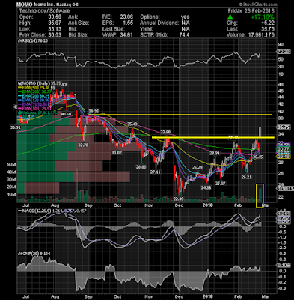Select the Dec month marker on price axis
The width and height of the screenshot is (294, 300).
pos(179,205)
